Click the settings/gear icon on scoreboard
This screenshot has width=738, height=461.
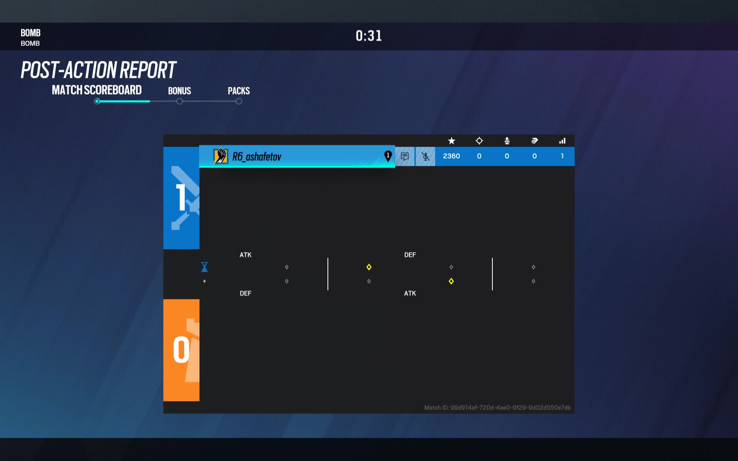[x=479, y=140]
